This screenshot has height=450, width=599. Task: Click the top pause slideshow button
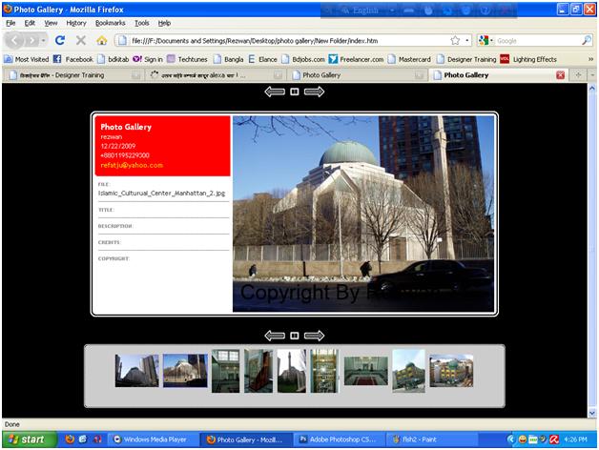pos(294,92)
